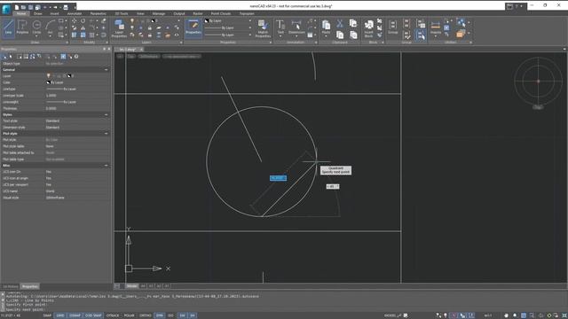Click the rectangle tool in Draw panel
This screenshot has height=319, width=568.
(61, 21)
